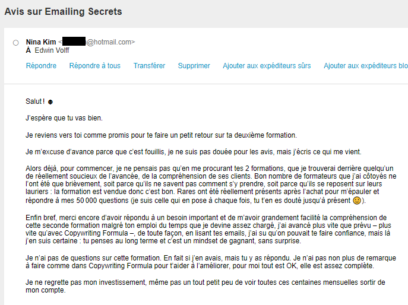408x305 pixels.
Task: Click the sender's hotmail.com address
Action: [110, 42]
